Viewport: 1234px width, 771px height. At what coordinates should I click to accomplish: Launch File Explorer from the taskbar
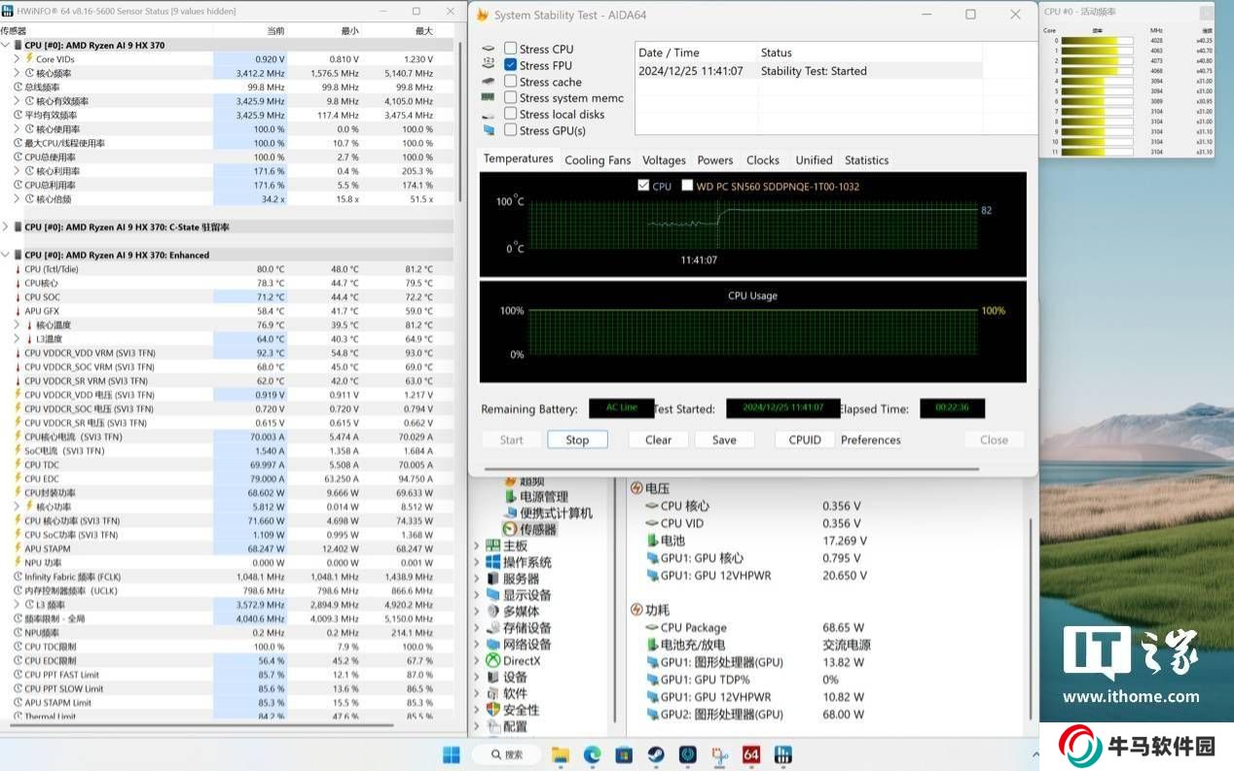(561, 754)
